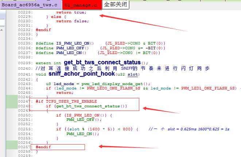Click the 全部关闭 close-all button
This screenshot has width=241, height=157.
pos(116,5)
